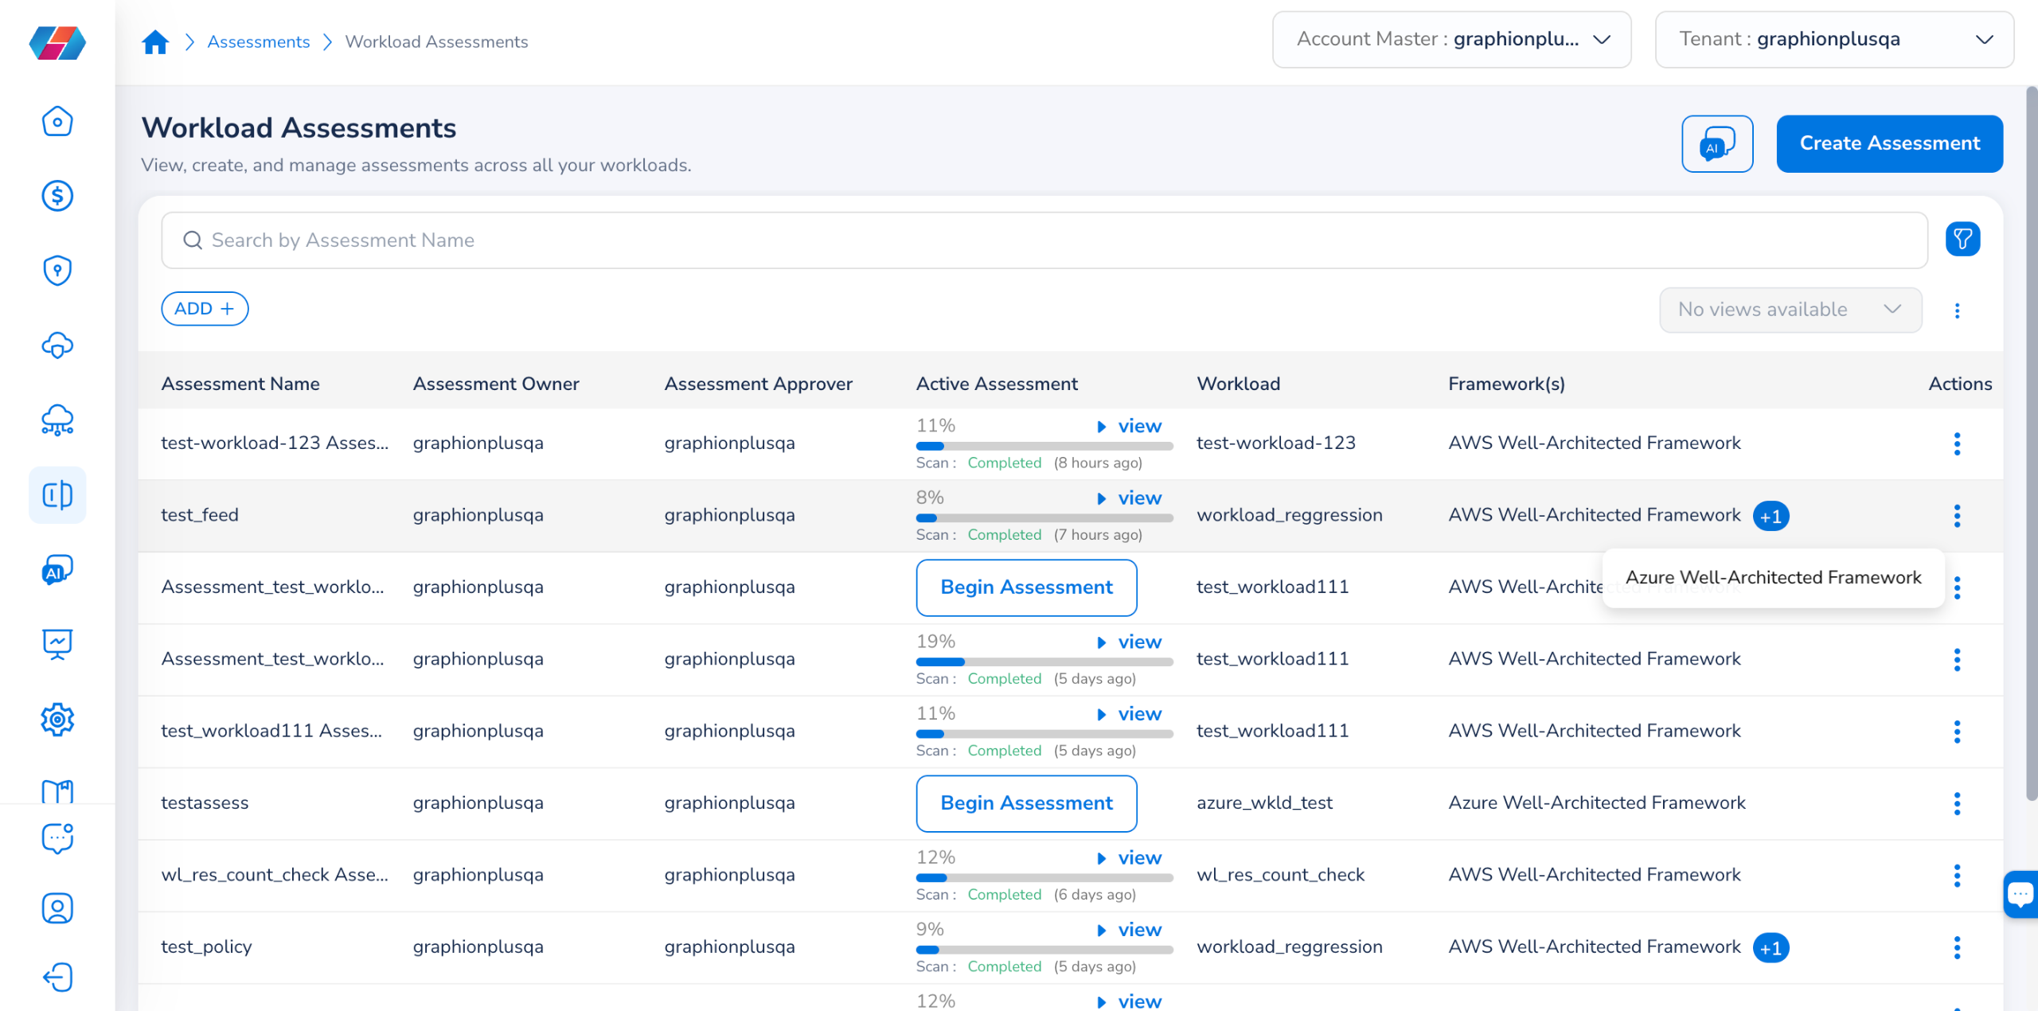The image size is (2038, 1011).
Task: Click Begin Assessment for testassess
Action: (x=1026, y=803)
